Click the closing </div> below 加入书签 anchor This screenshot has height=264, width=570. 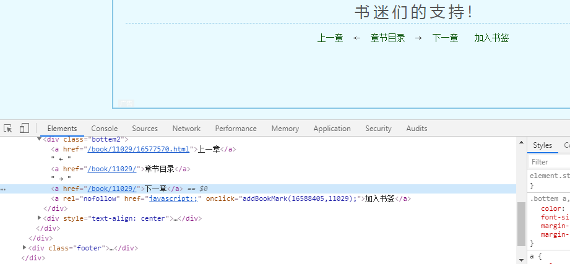point(56,208)
